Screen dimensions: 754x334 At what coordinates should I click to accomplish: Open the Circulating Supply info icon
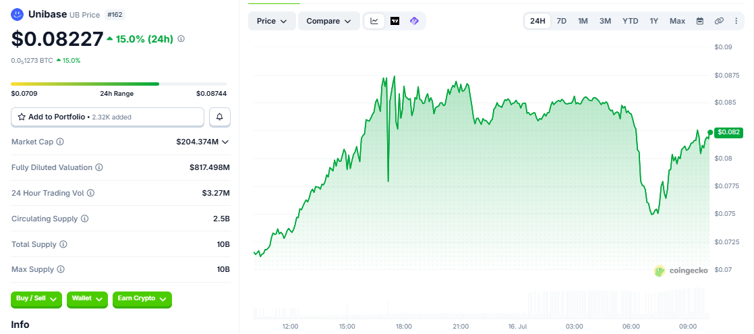click(84, 219)
